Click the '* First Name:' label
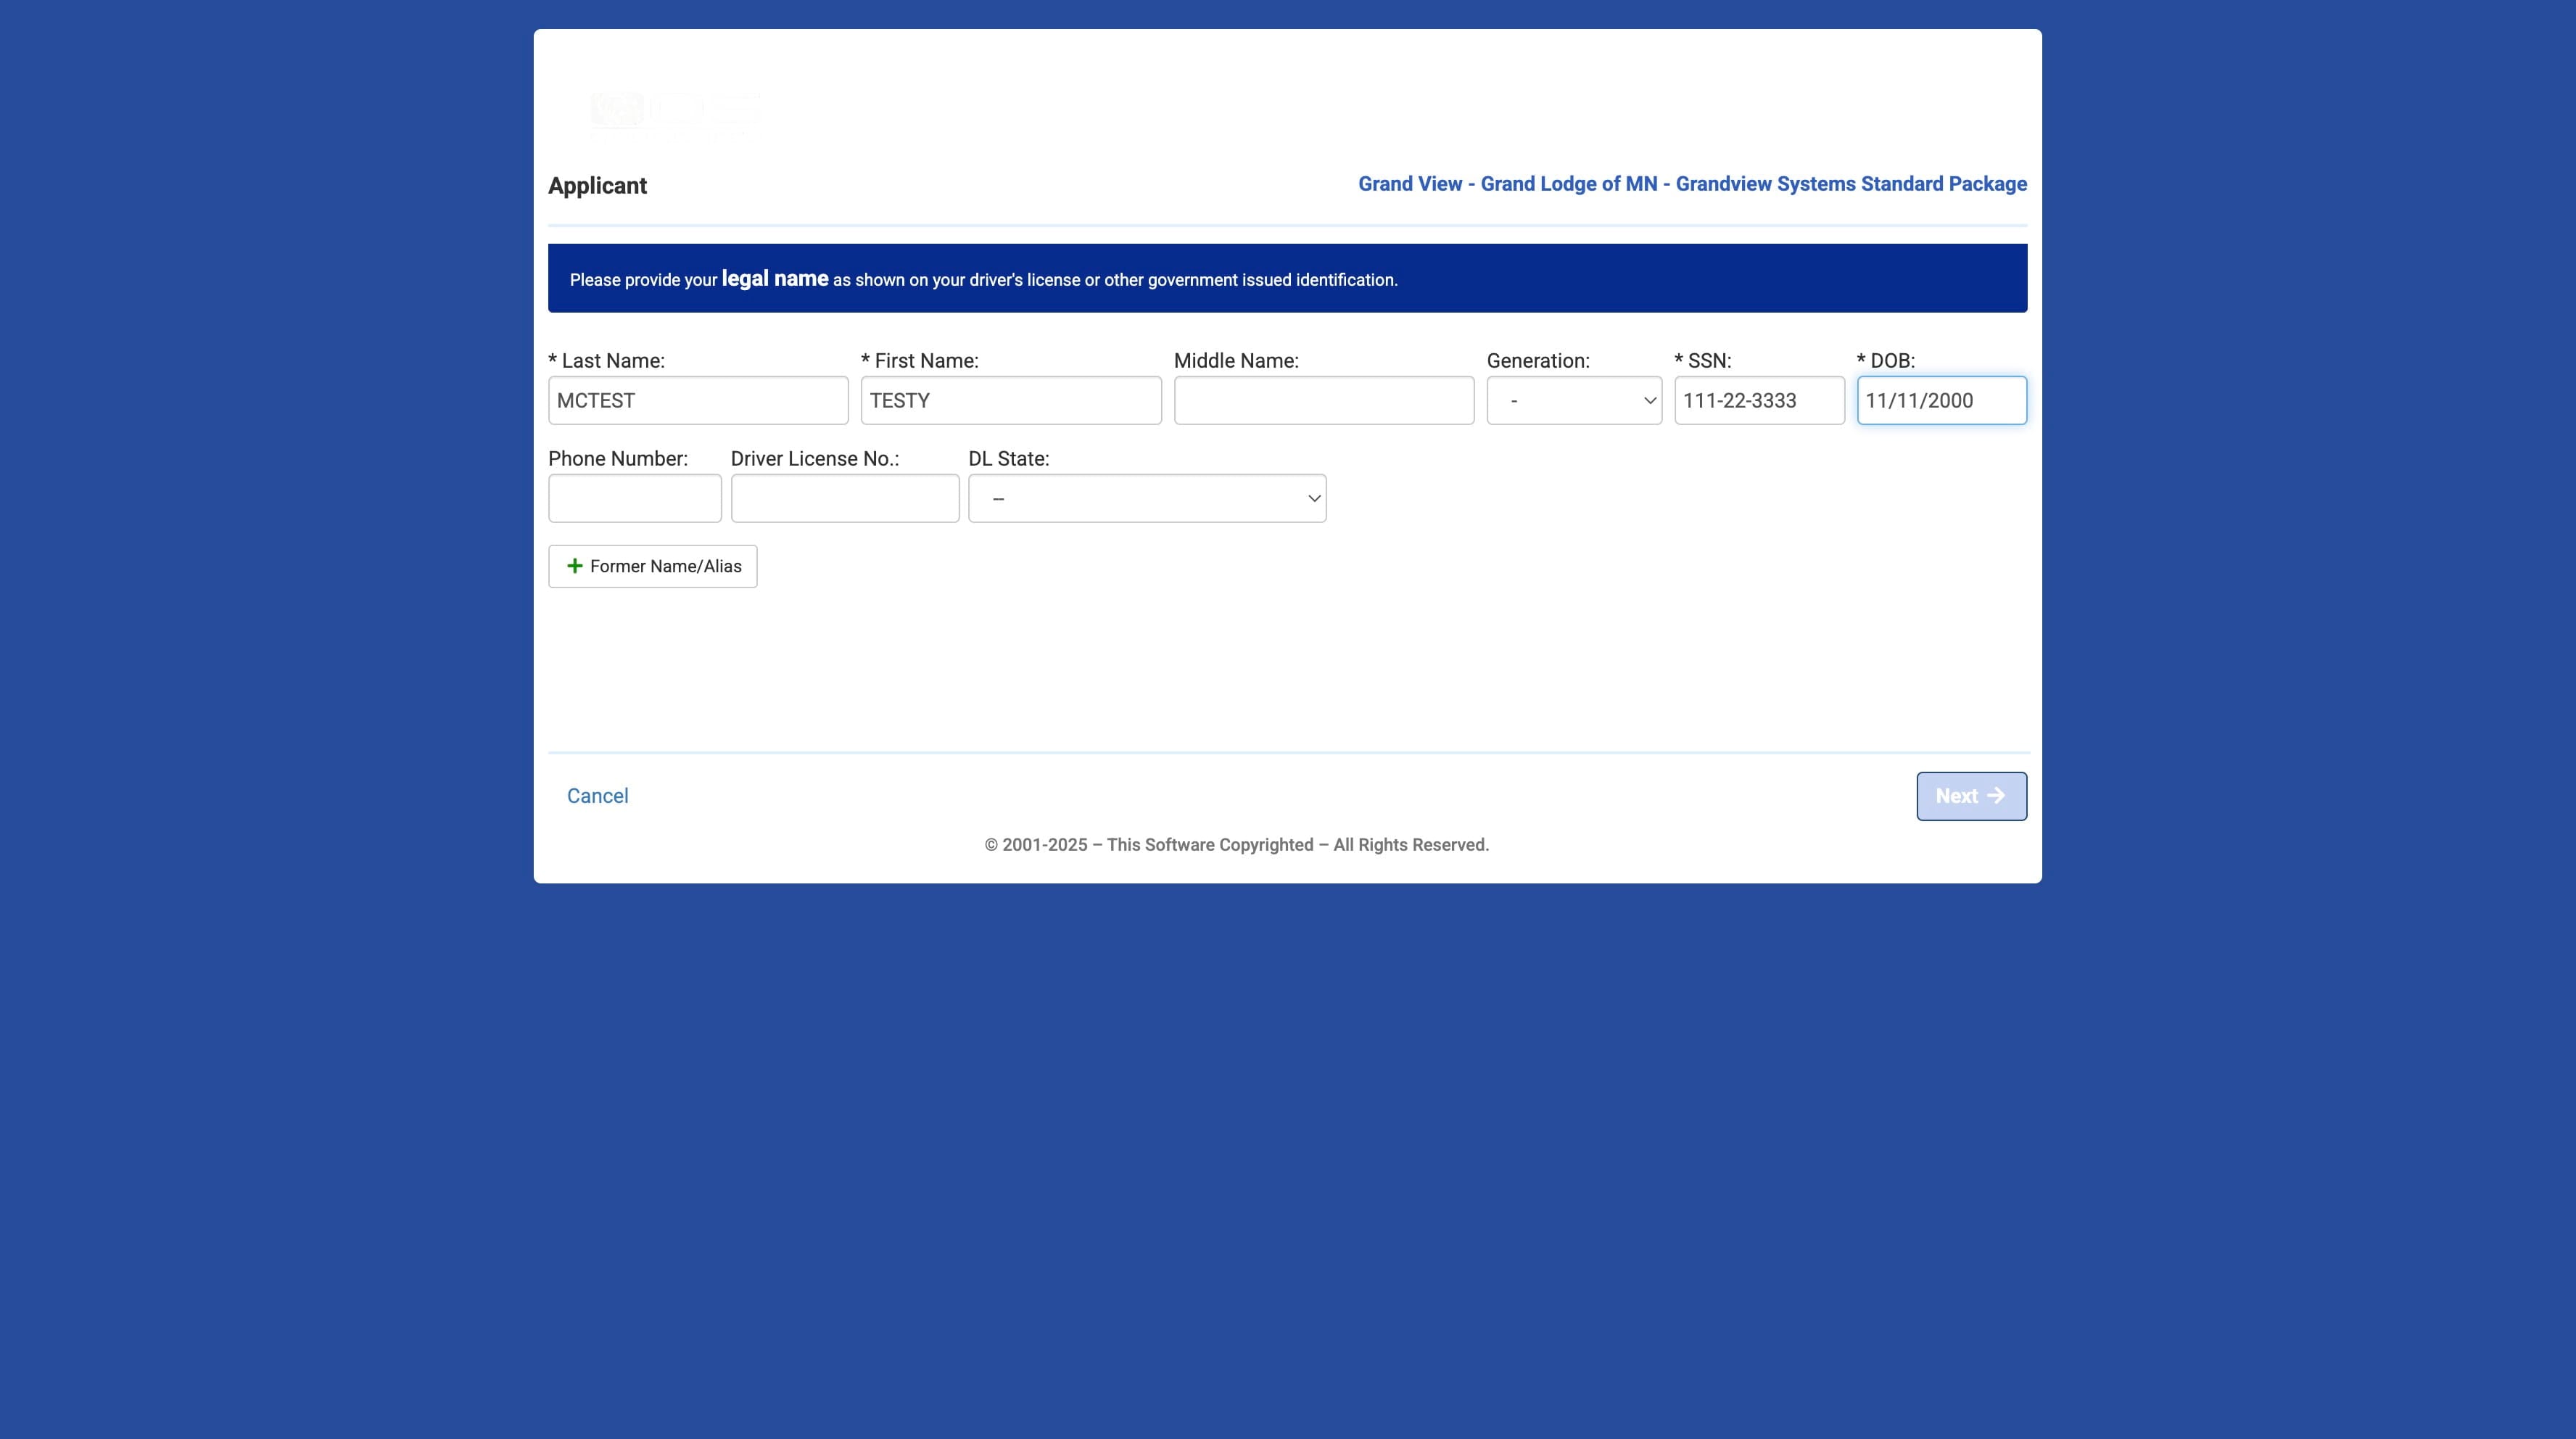2576x1439 pixels. 920,361
